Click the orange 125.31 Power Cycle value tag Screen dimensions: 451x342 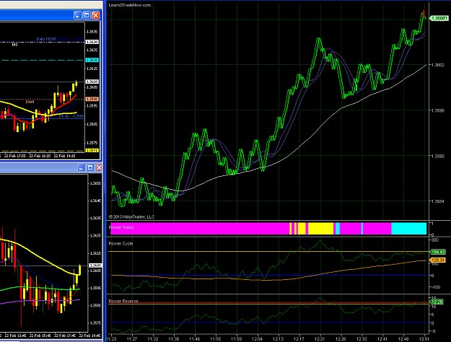pos(437,260)
